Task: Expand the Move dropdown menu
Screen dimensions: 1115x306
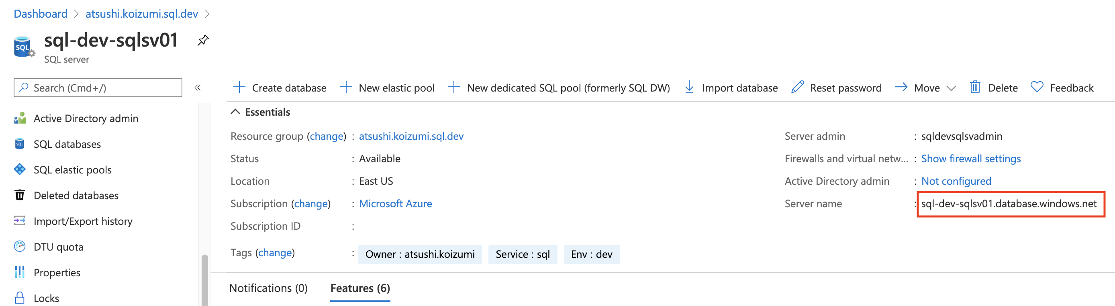Action: [950, 88]
